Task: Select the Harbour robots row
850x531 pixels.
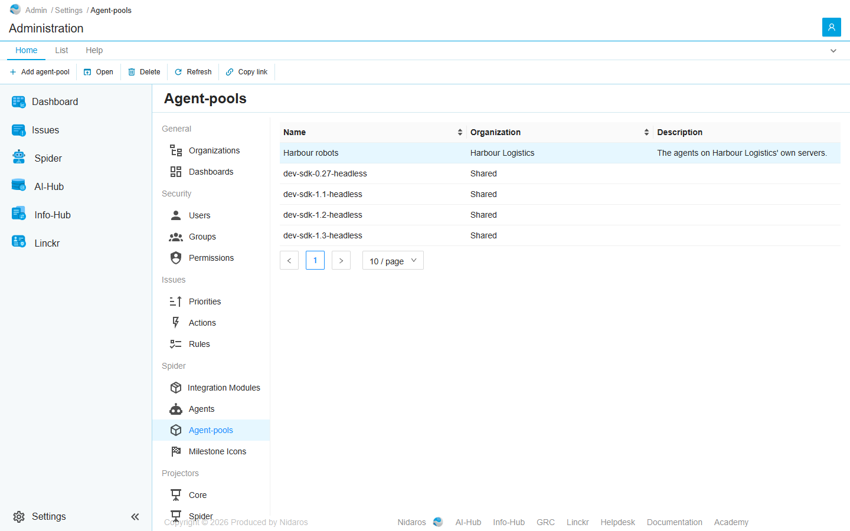Action: [x=560, y=153]
